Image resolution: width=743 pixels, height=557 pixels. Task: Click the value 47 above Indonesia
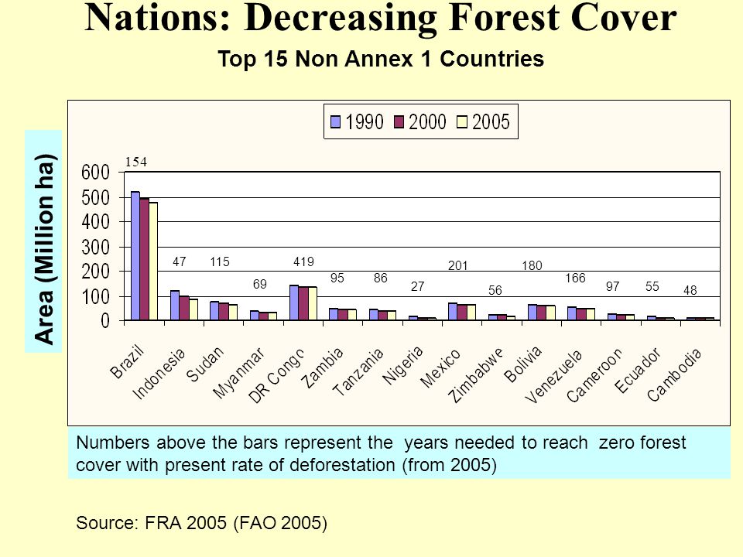(179, 262)
